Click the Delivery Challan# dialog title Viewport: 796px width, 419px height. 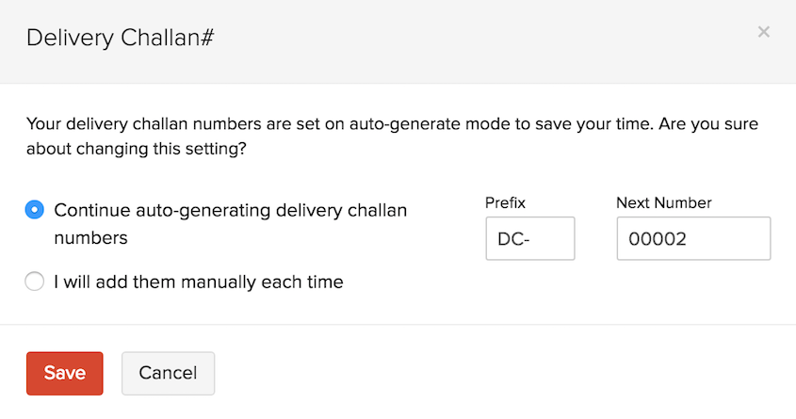(122, 38)
